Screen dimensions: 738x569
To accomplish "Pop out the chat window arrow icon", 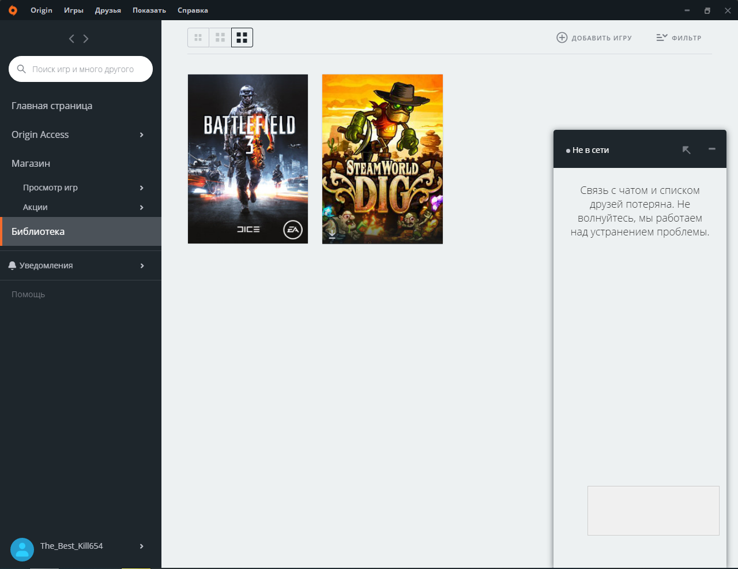I will pos(686,150).
